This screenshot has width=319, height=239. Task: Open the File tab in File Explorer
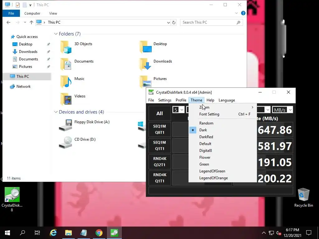pyautogui.click(x=11, y=13)
